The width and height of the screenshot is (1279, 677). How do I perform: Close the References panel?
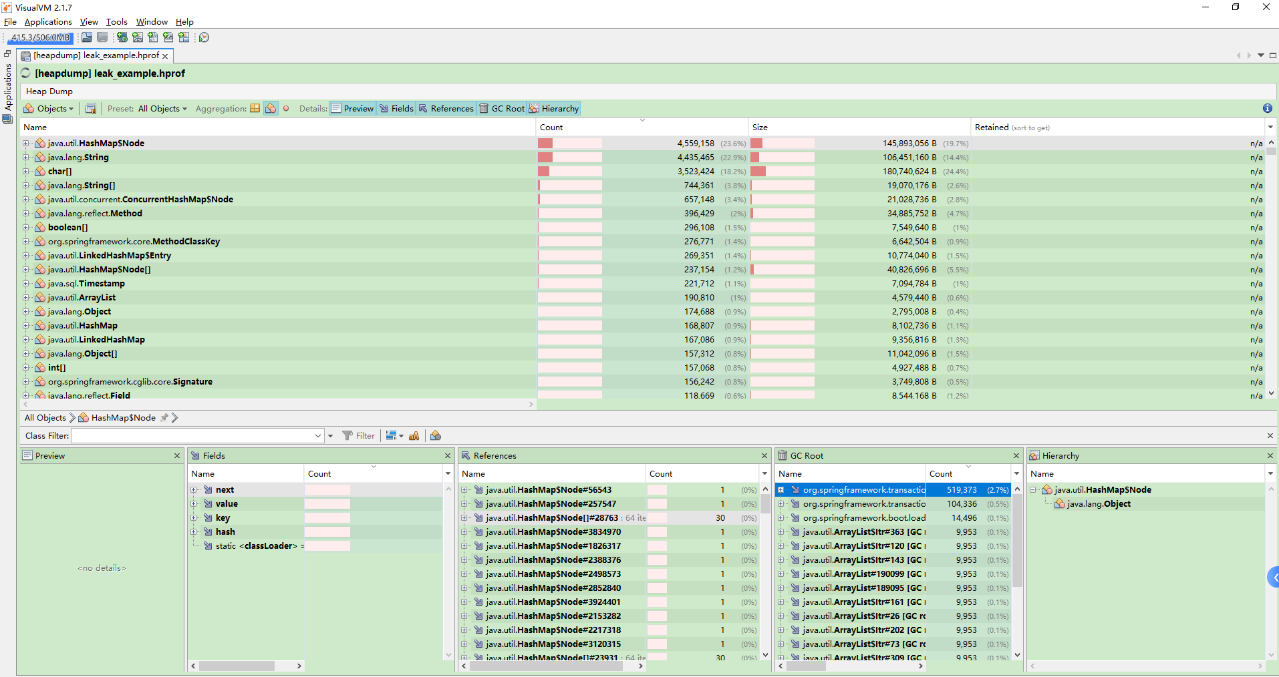764,455
